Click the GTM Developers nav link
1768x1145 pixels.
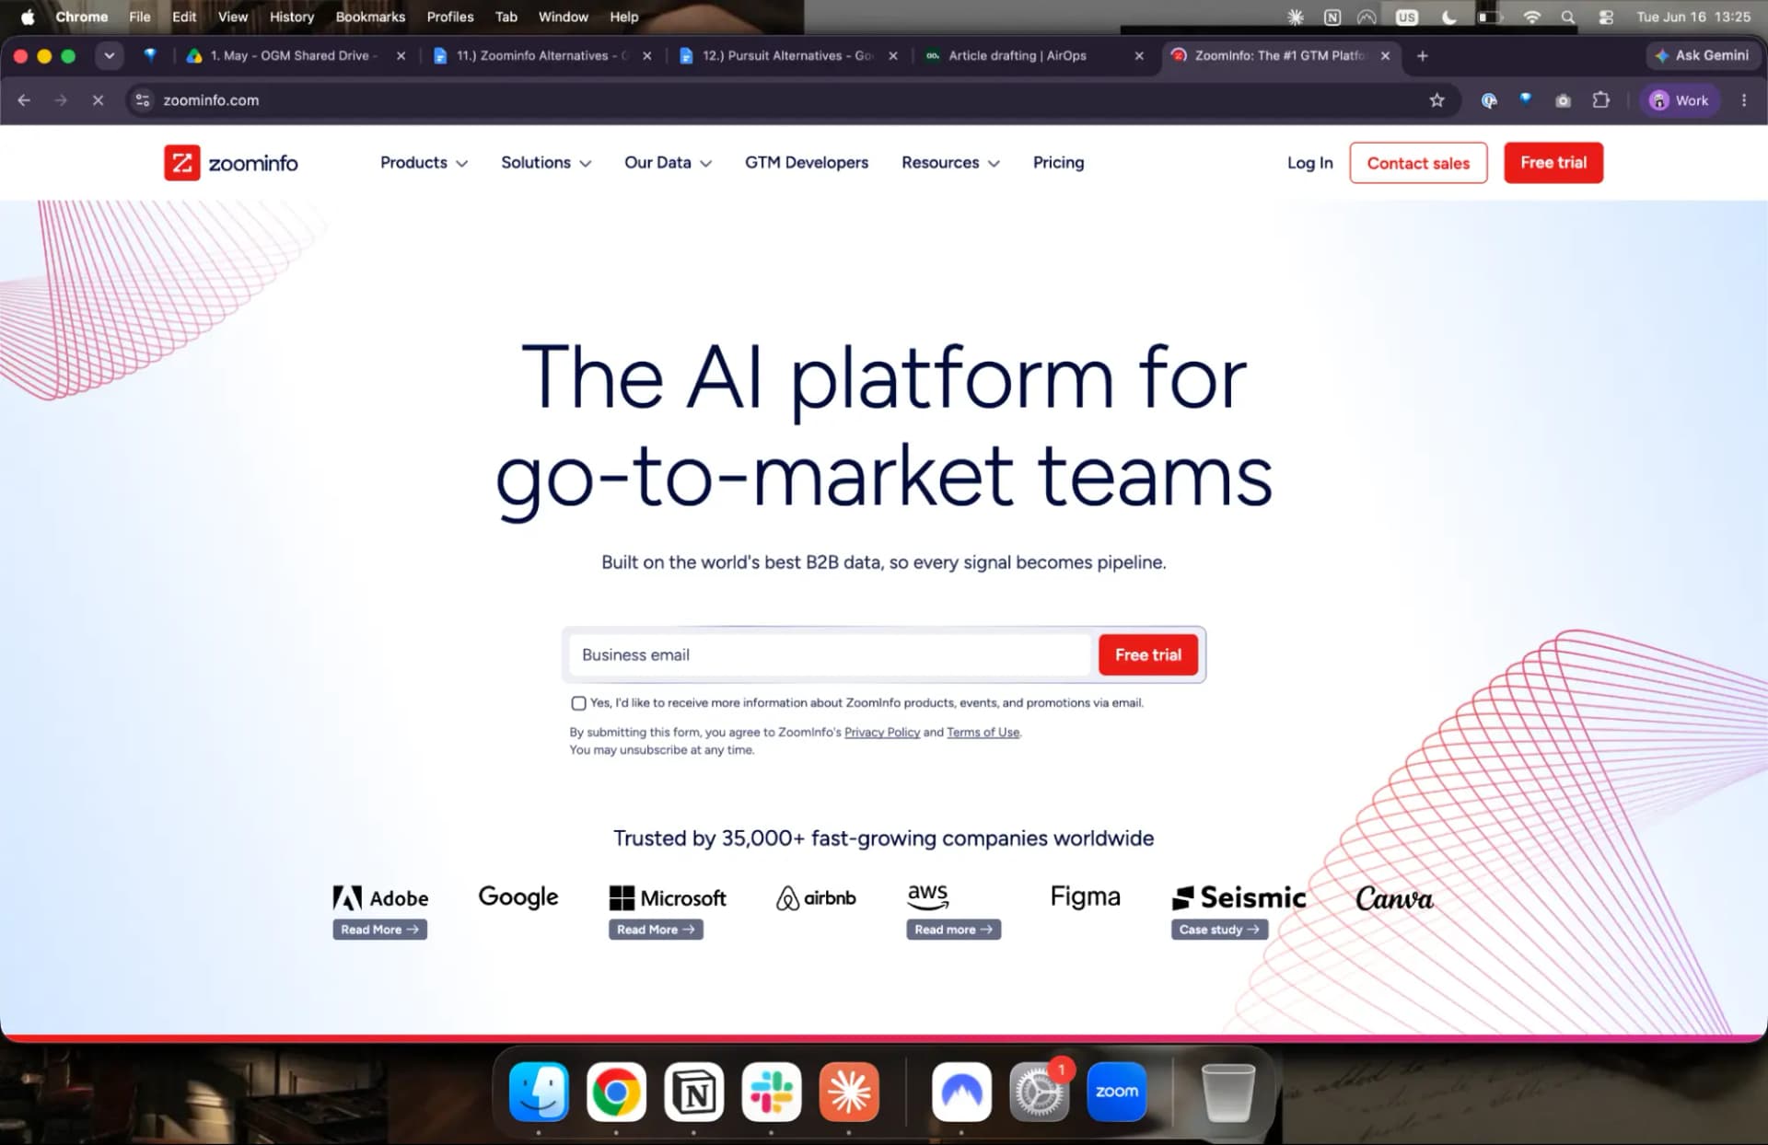point(807,163)
